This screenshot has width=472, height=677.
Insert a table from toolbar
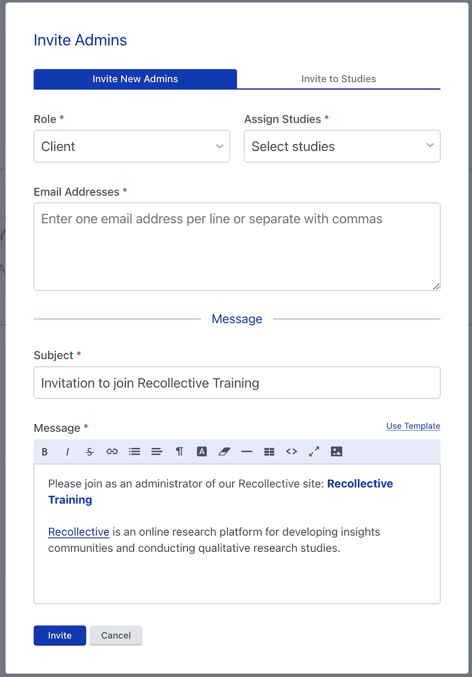tap(269, 452)
